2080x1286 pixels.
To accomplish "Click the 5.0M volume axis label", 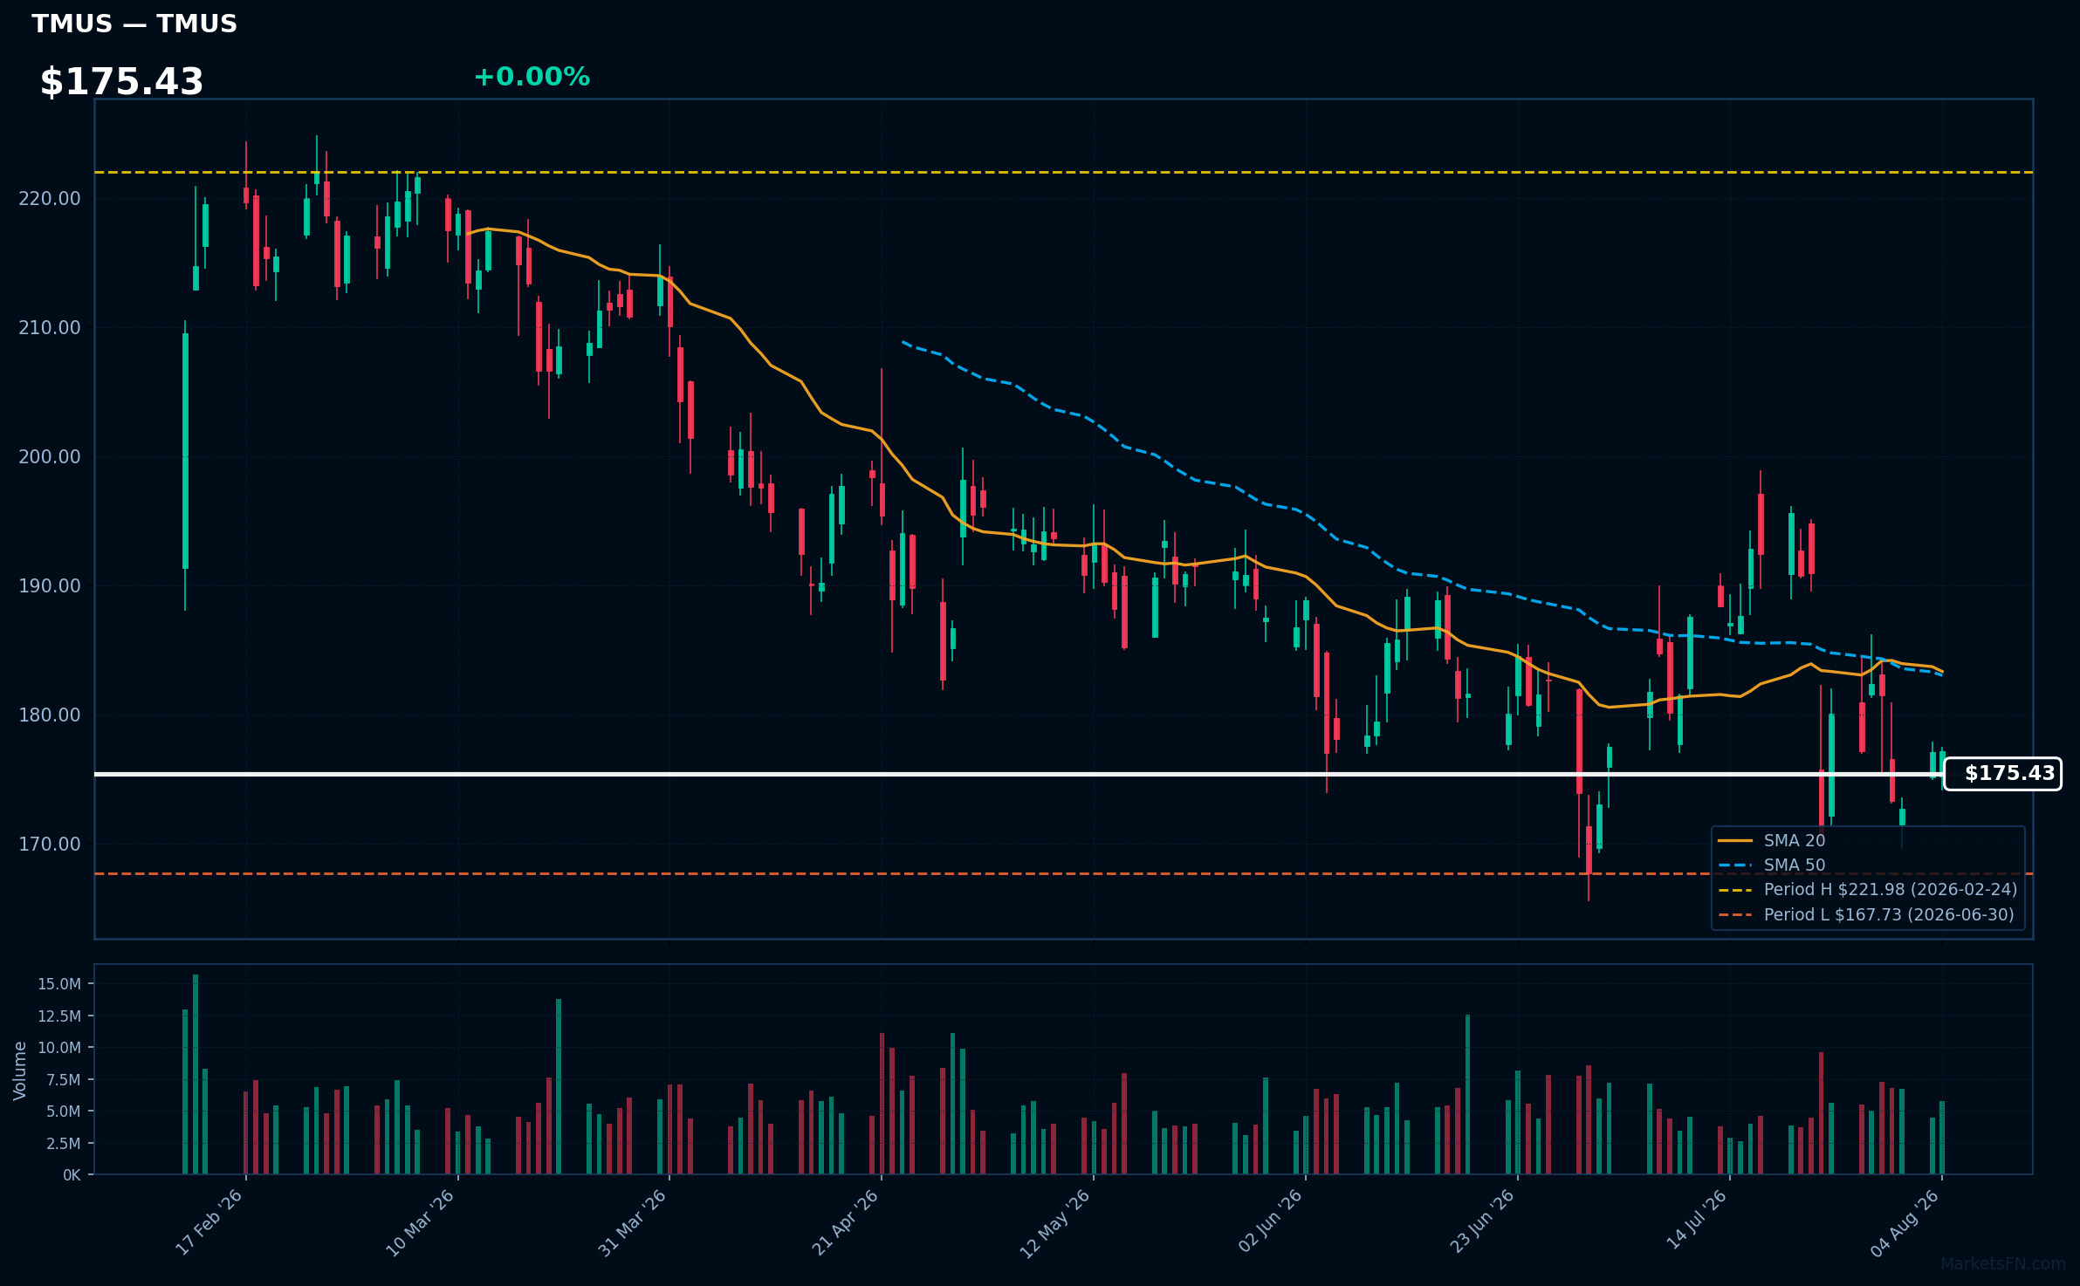I will tap(64, 1112).
